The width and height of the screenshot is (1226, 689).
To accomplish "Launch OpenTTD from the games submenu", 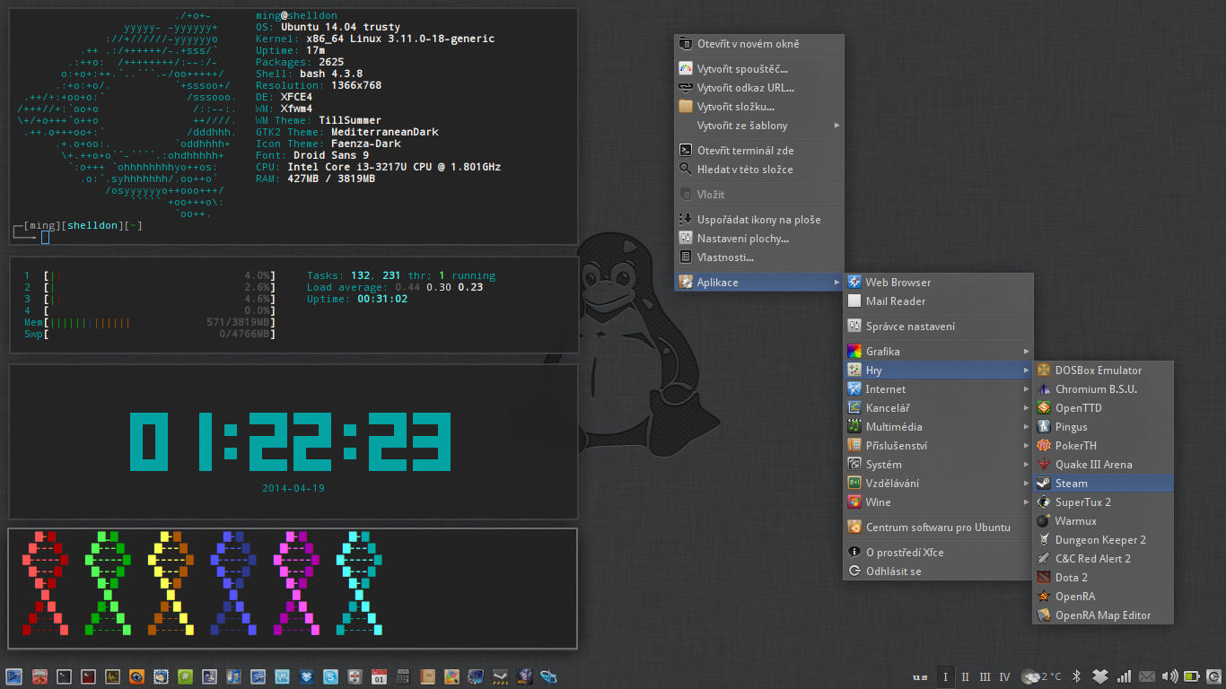I will (x=1103, y=407).
